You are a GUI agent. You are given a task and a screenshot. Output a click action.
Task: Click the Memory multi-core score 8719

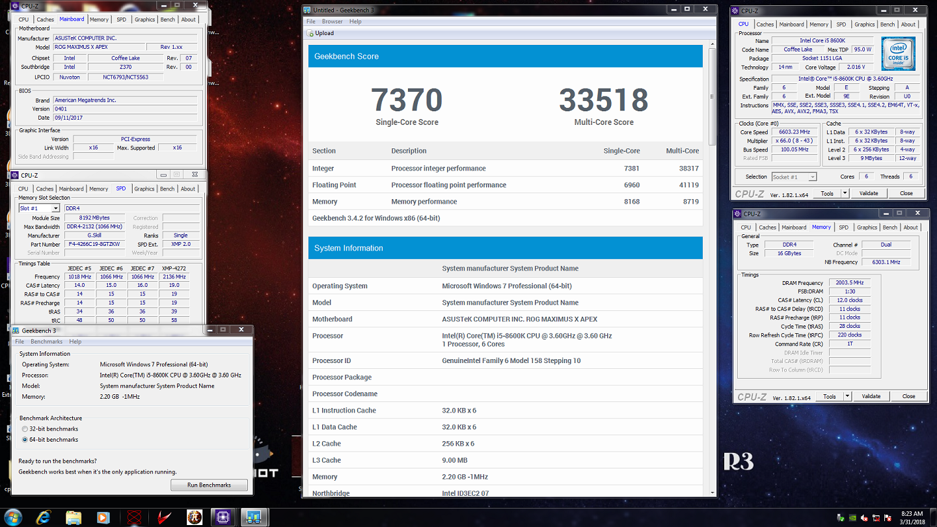(689, 202)
